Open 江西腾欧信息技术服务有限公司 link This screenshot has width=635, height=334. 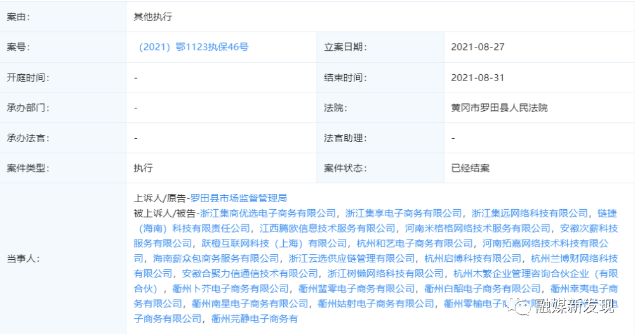pyautogui.click(x=328, y=228)
